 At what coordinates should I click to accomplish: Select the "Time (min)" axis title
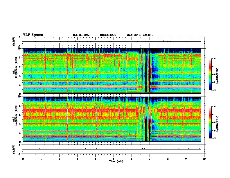tap(116, 161)
